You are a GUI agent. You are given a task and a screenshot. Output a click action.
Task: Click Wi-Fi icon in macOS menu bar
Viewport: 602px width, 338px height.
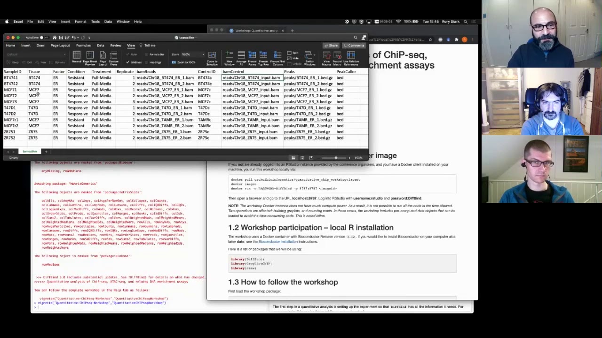point(398,22)
